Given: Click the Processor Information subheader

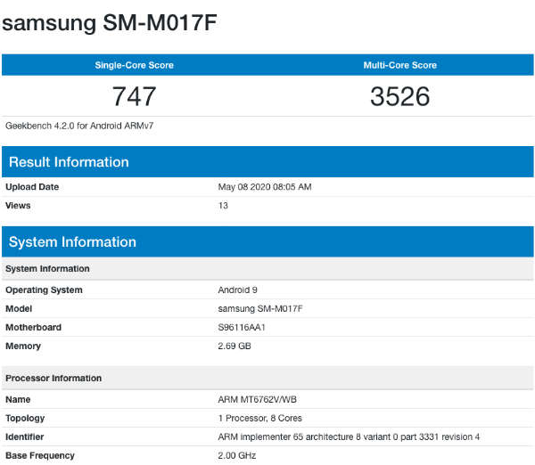Looking at the screenshot, I should tap(53, 379).
